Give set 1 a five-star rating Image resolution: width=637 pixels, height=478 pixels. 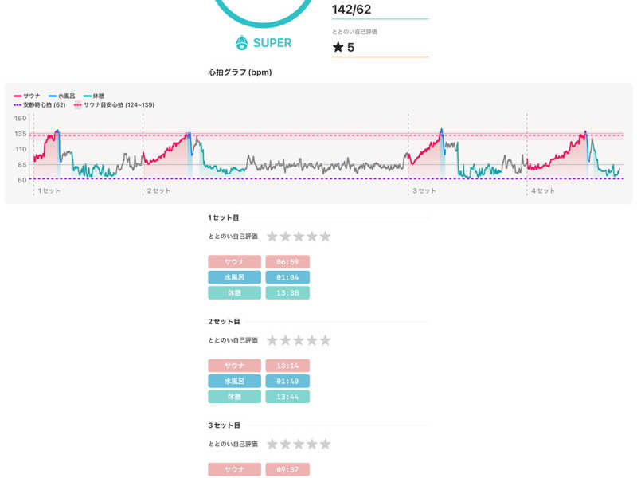(325, 237)
